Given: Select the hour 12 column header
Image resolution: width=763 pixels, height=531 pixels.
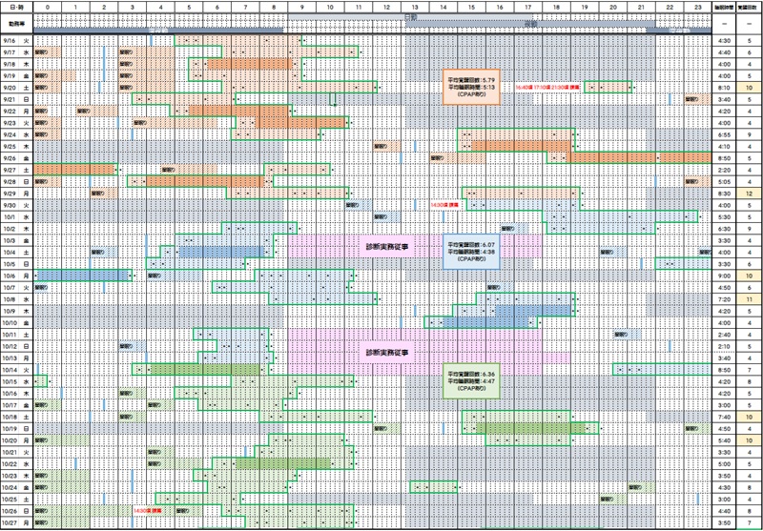Looking at the screenshot, I should (384, 7).
